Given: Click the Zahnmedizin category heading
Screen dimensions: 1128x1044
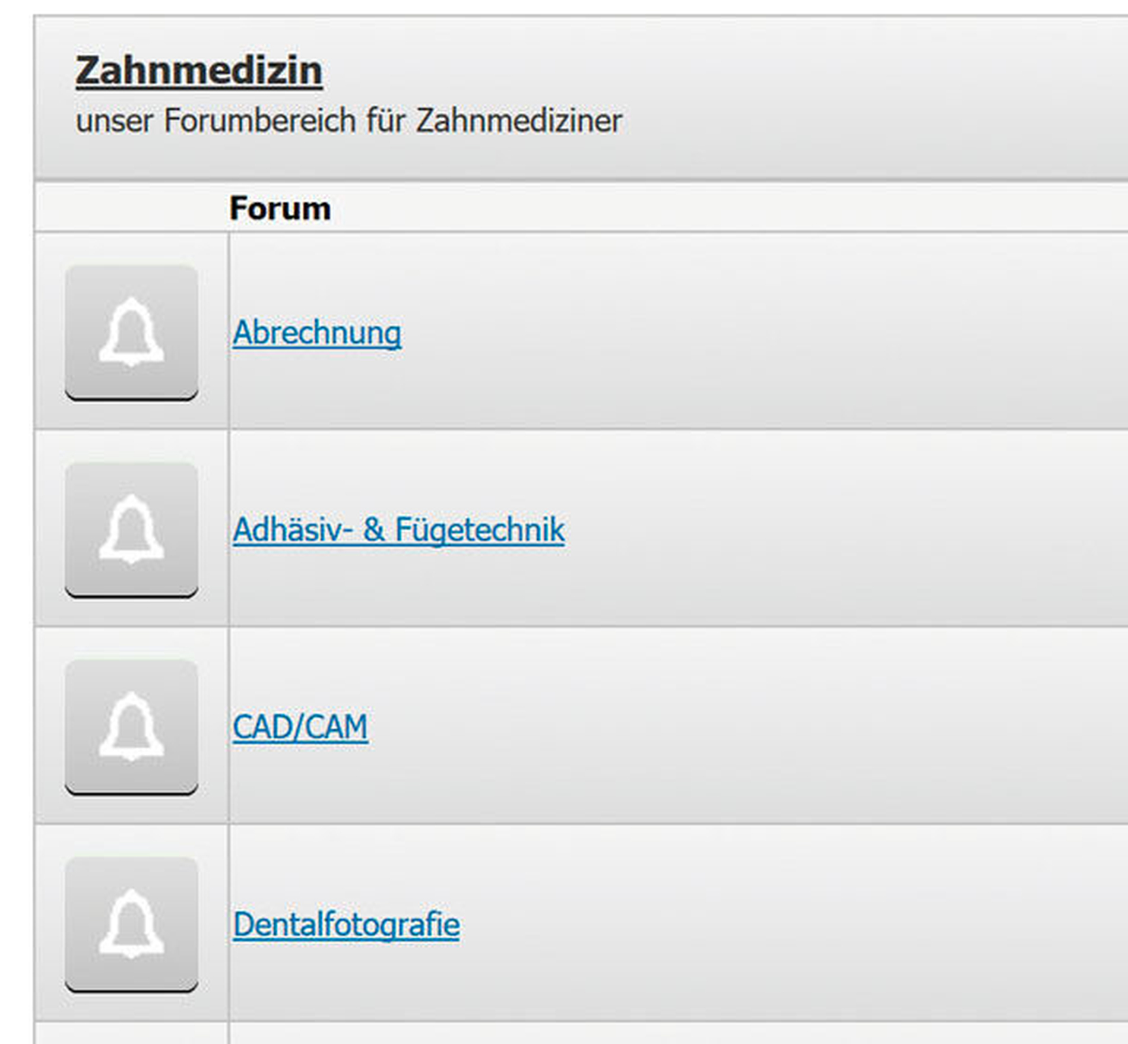Looking at the screenshot, I should (199, 71).
